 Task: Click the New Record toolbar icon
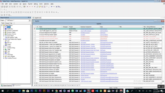(2, 7)
